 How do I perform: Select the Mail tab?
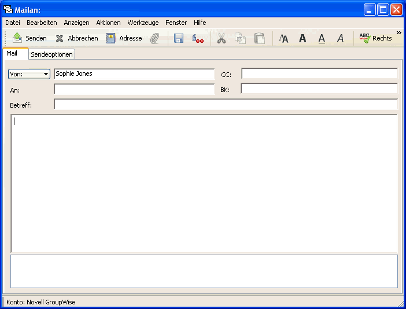15,54
